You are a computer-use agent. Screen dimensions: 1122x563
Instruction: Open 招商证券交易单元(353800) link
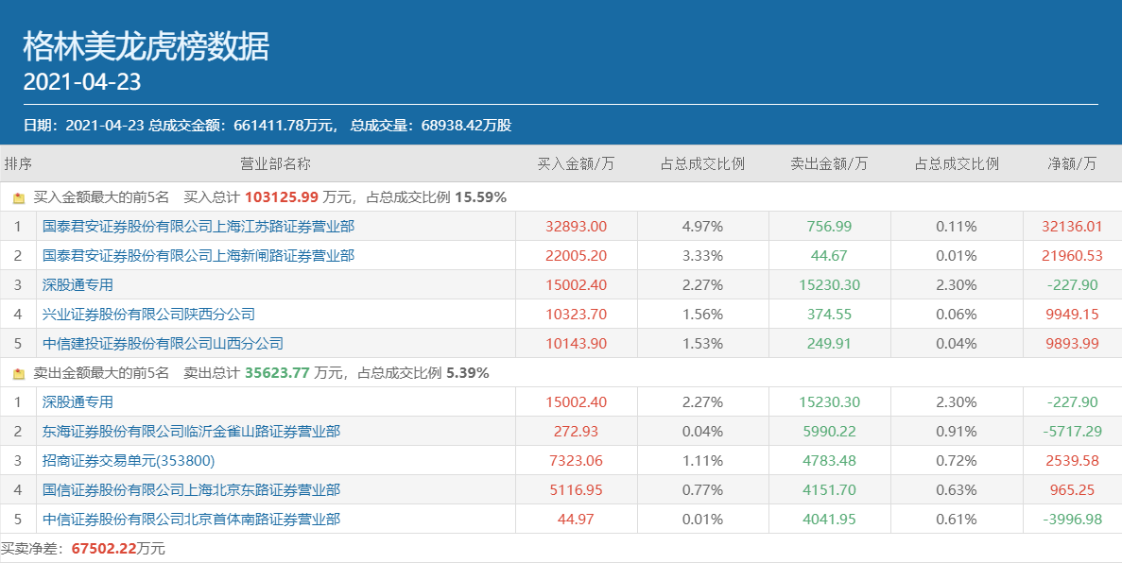[129, 461]
